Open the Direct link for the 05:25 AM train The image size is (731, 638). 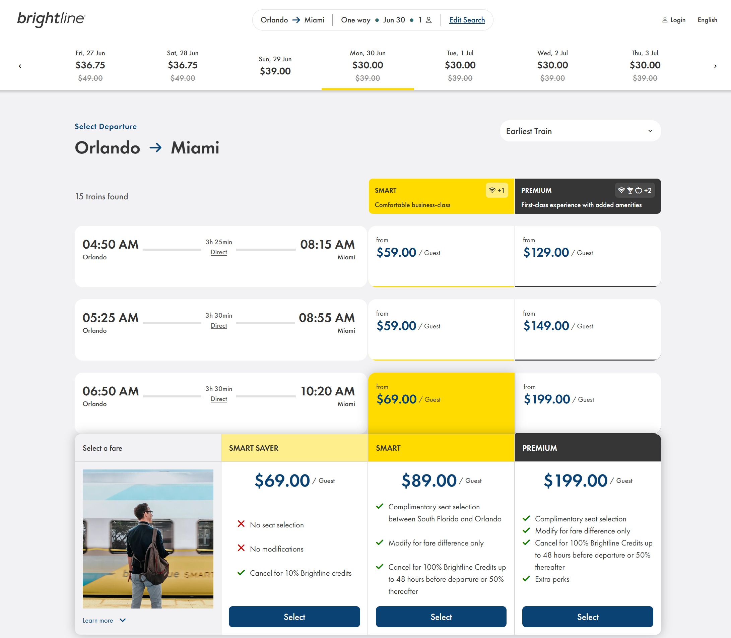click(218, 325)
